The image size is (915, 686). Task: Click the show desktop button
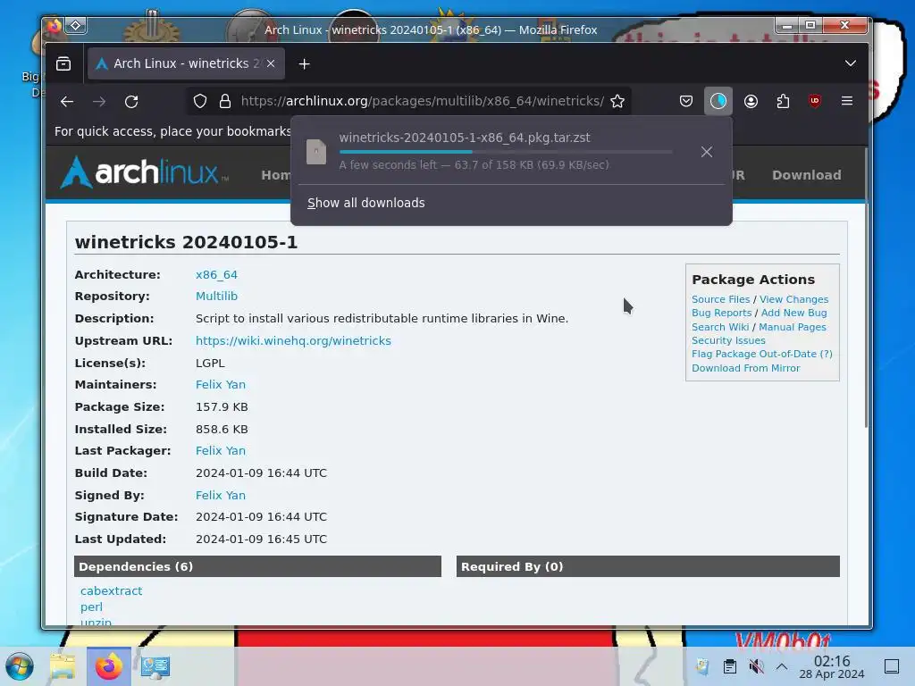[892, 666]
